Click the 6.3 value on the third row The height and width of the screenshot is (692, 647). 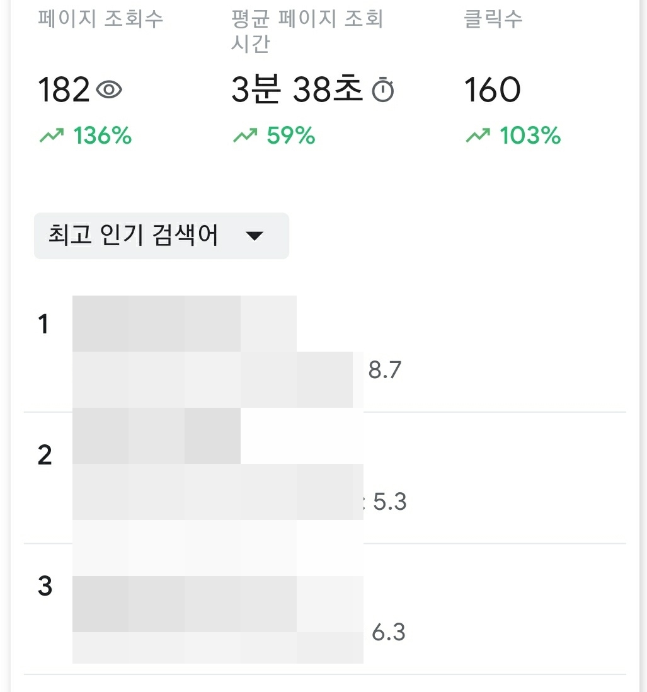click(x=390, y=633)
